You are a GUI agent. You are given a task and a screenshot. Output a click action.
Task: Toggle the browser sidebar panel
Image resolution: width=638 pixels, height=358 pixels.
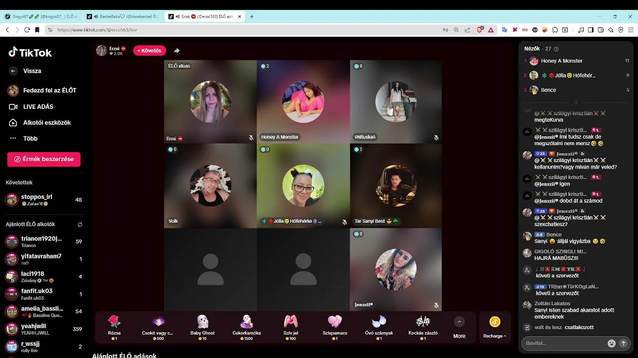[x=591, y=30]
